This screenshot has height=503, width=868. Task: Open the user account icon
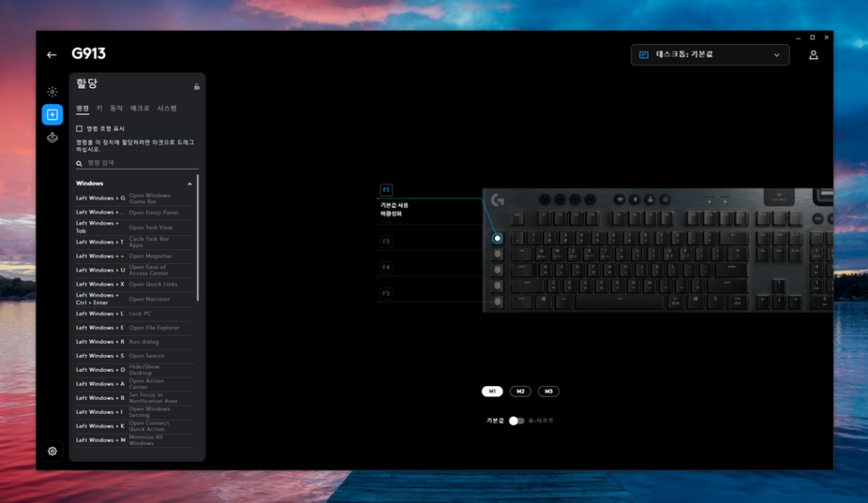[813, 55]
